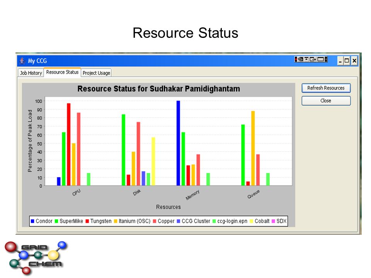The width and height of the screenshot is (371, 278).
Task: Click the green SuperMike legend swatch
Action: click(x=56, y=221)
